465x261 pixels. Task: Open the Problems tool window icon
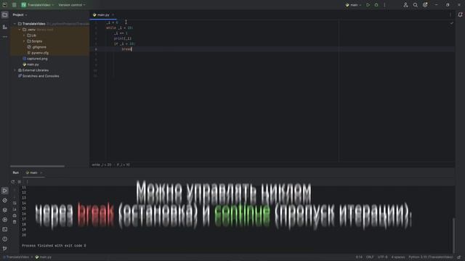(x=5, y=239)
